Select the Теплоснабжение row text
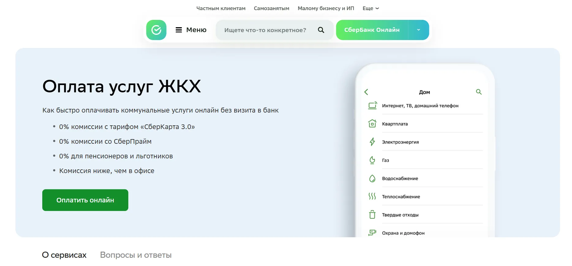Viewport: 572px width, 266px height. (401, 197)
